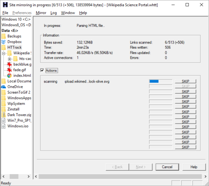The width and height of the screenshot is (209, 186).
Task: Open the File menu
Action: click(x=5, y=13)
